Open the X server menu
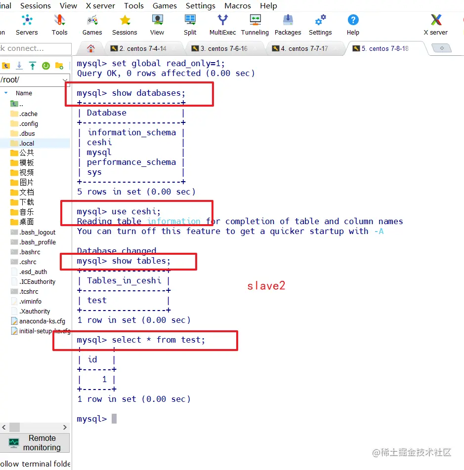Viewport: 464px width, 470px height. [x=100, y=6]
